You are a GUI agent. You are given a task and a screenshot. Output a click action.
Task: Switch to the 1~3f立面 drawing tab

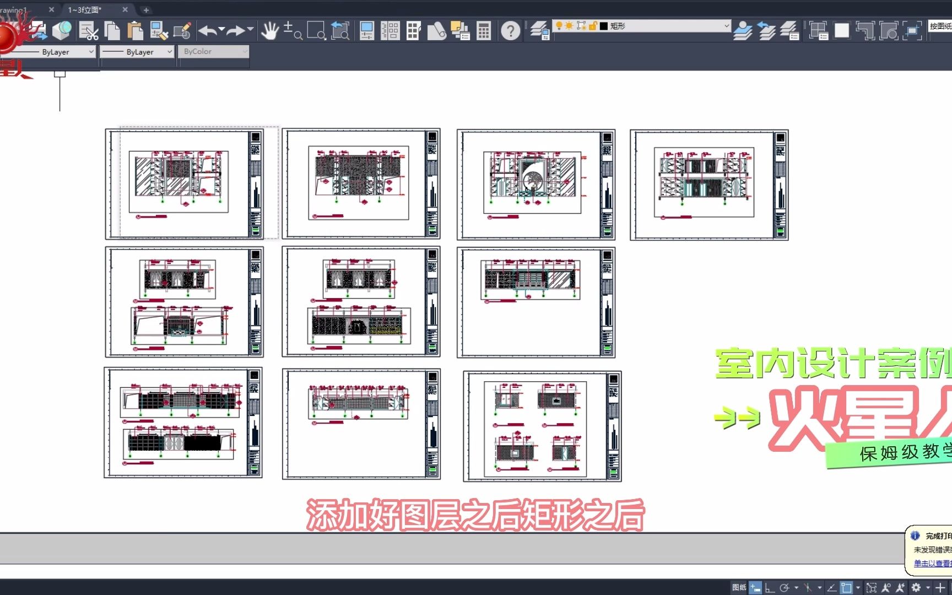(x=85, y=10)
